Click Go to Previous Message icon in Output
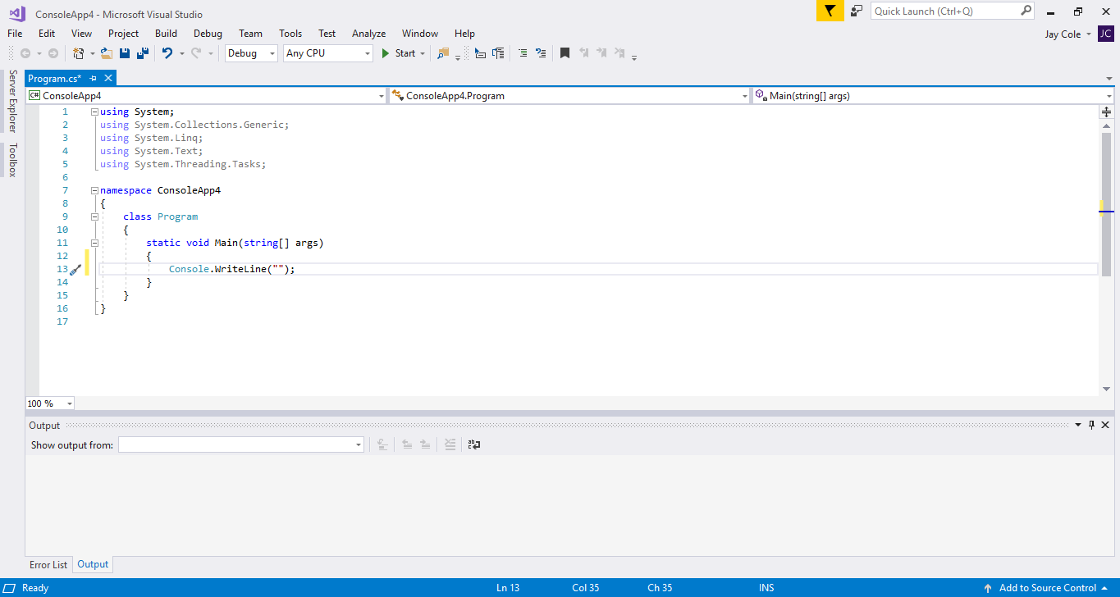 click(x=407, y=444)
